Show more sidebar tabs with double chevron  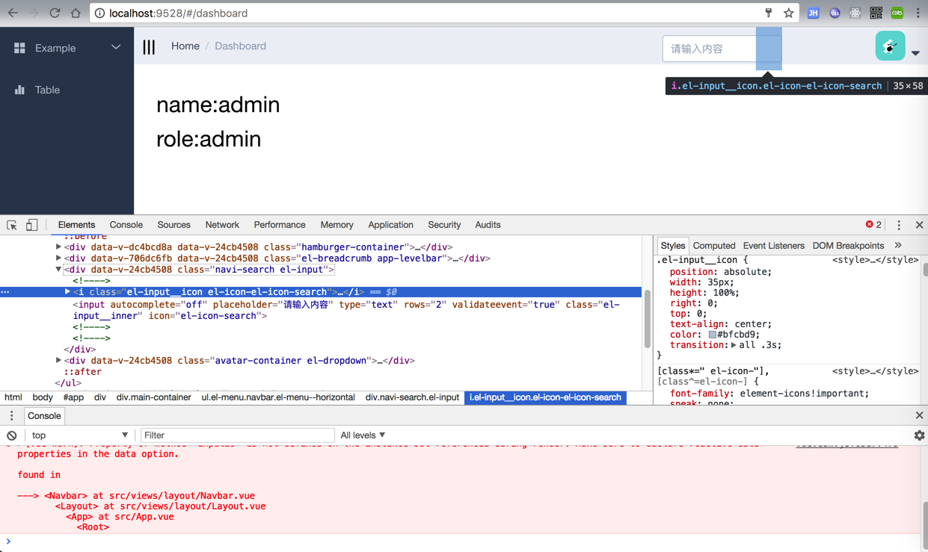[x=898, y=246]
